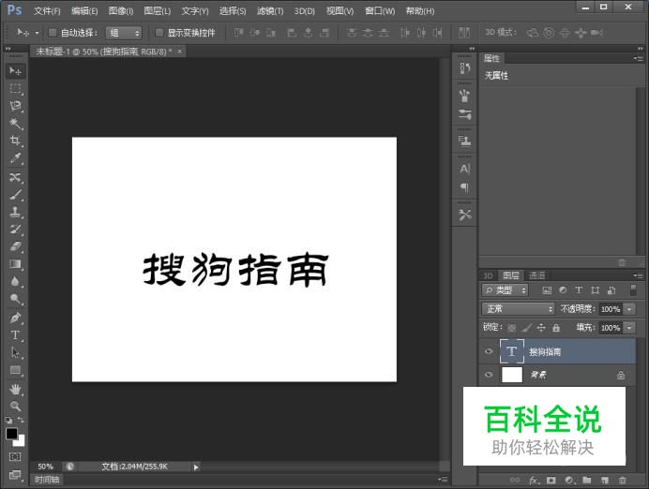The height and width of the screenshot is (489, 649).
Task: Select the Patch healing tool
Action: tap(15, 177)
